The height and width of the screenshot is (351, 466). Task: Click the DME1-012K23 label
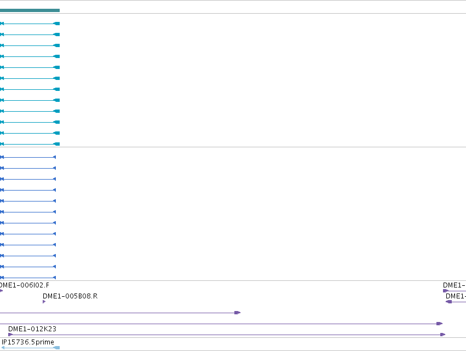pyautogui.click(x=32, y=329)
